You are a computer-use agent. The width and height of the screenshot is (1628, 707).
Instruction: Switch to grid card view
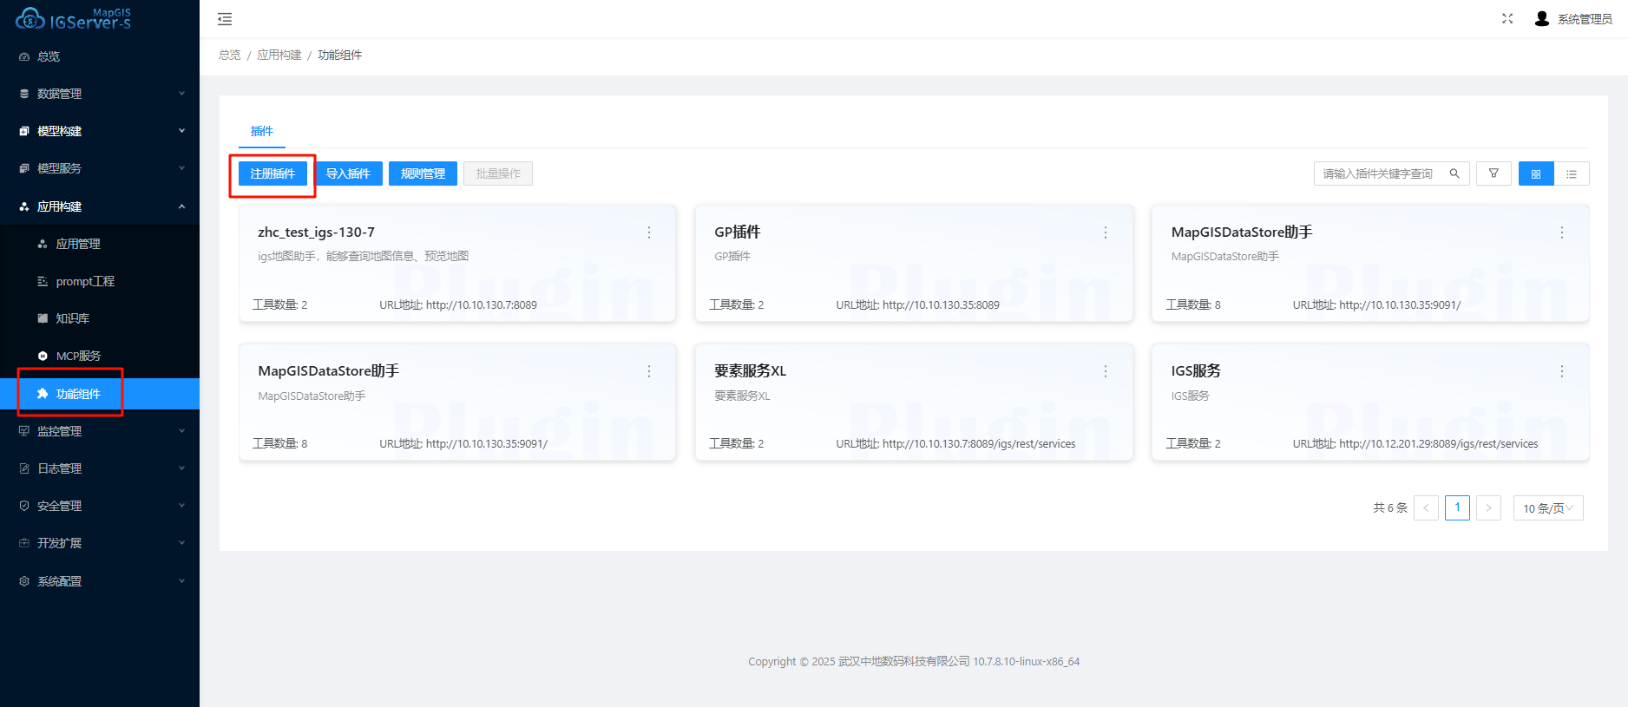pos(1536,173)
